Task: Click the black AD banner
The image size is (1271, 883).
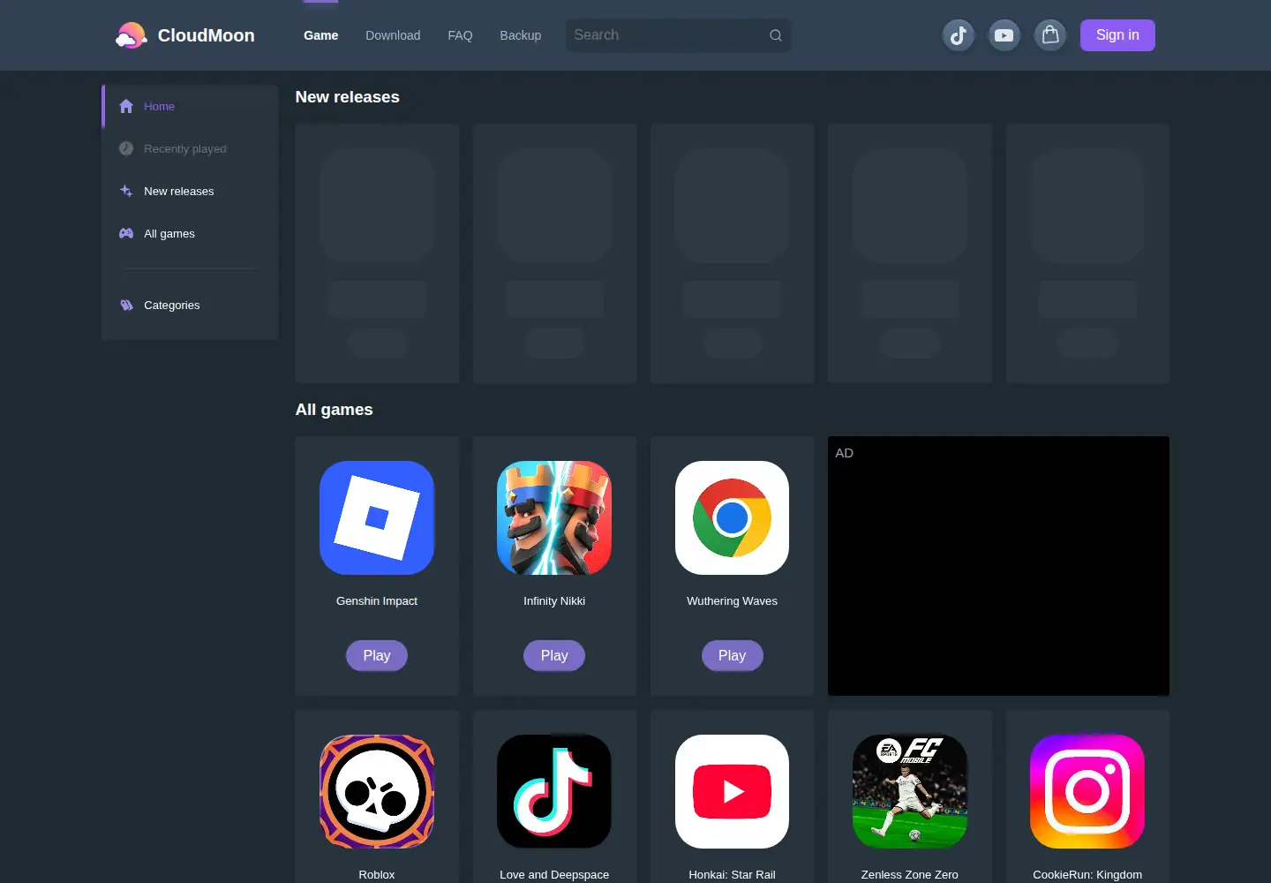Action: click(x=998, y=566)
